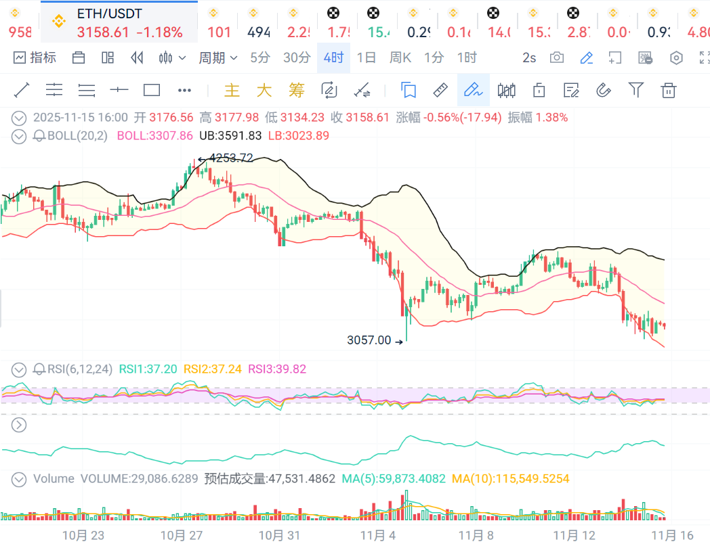Pick the rectangle shape drawing tool
The height and width of the screenshot is (546, 710).
coord(152,90)
